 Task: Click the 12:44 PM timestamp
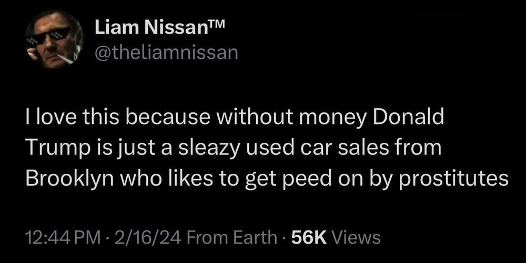click(57, 237)
